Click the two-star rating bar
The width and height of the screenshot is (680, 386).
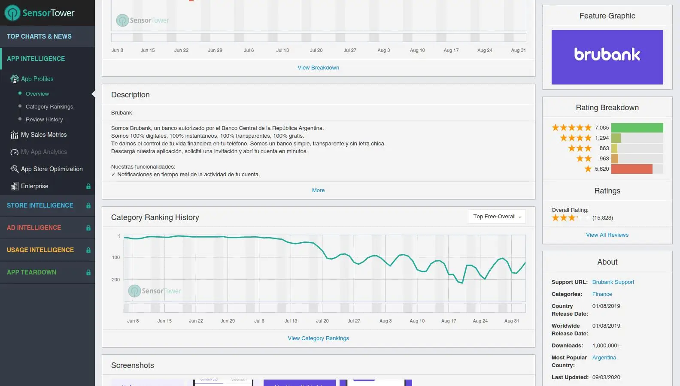point(637,159)
